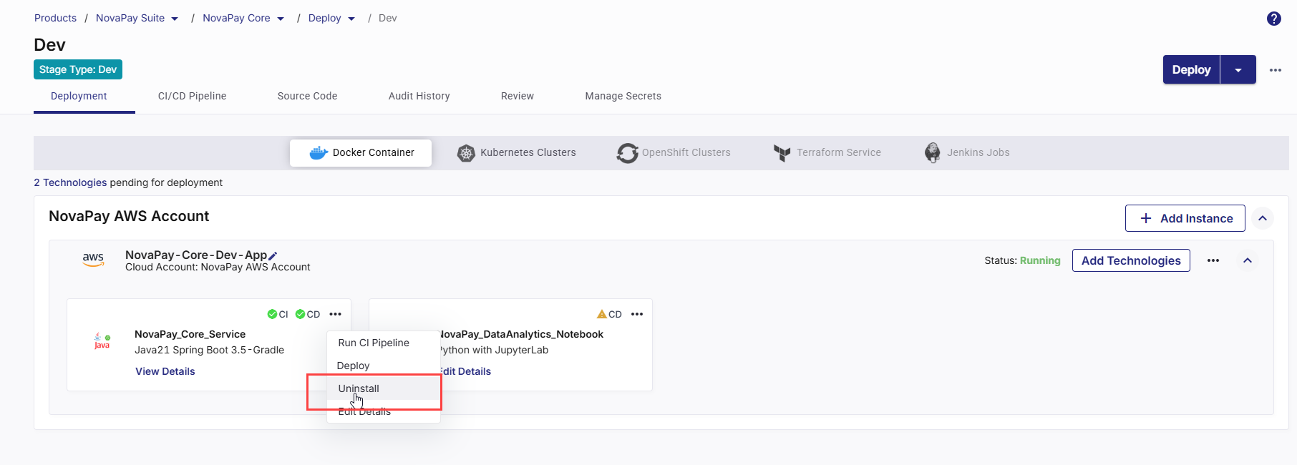Select the Kubernetes Clusters option
The image size is (1297, 465).
point(517,152)
